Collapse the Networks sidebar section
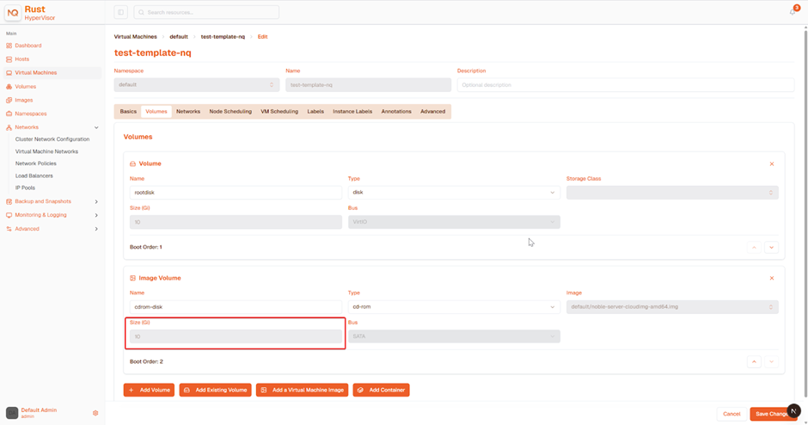Screen dimensions: 808x425 96,127
